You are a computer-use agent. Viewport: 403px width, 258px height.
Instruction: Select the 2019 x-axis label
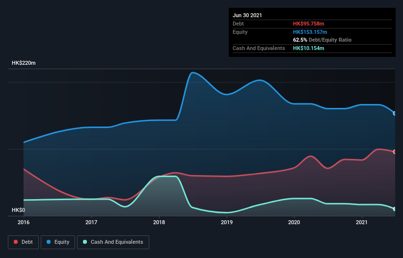click(227, 222)
